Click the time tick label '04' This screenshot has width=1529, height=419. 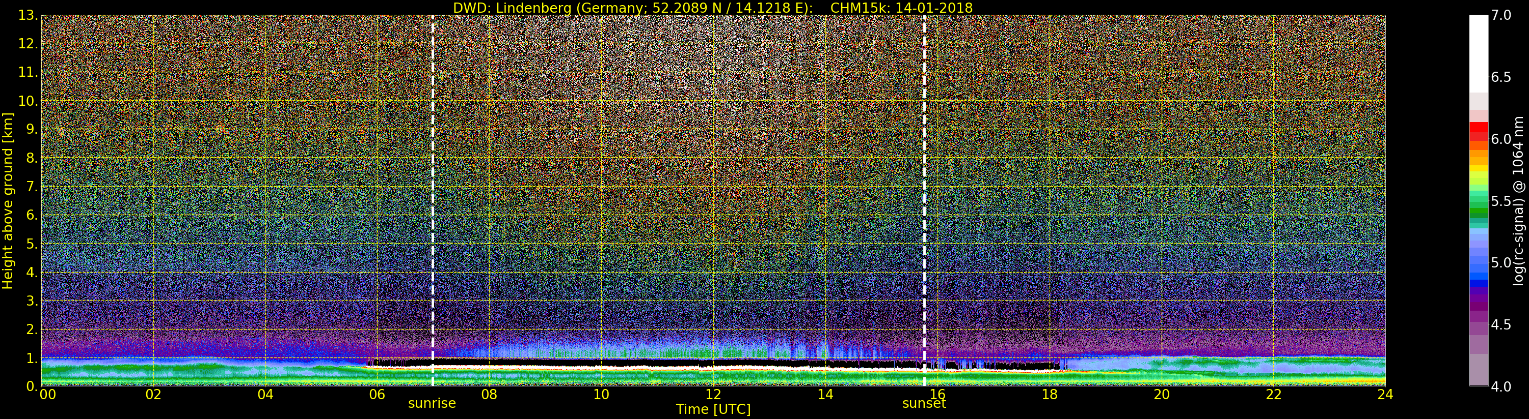[x=265, y=395]
